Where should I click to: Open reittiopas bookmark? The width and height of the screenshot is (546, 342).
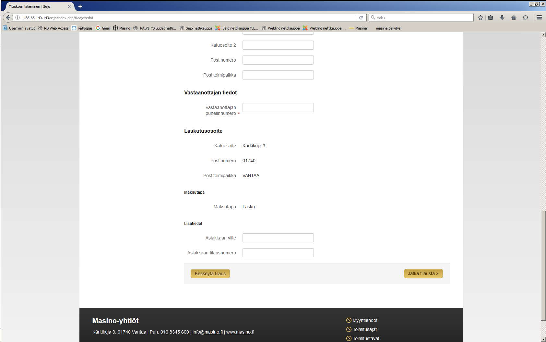pos(82,28)
